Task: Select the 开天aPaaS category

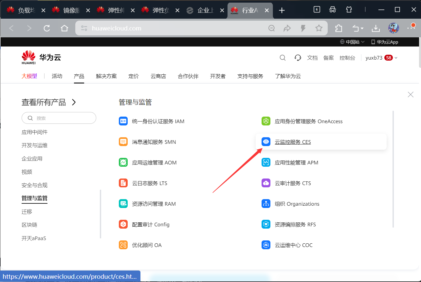Action: coord(34,238)
